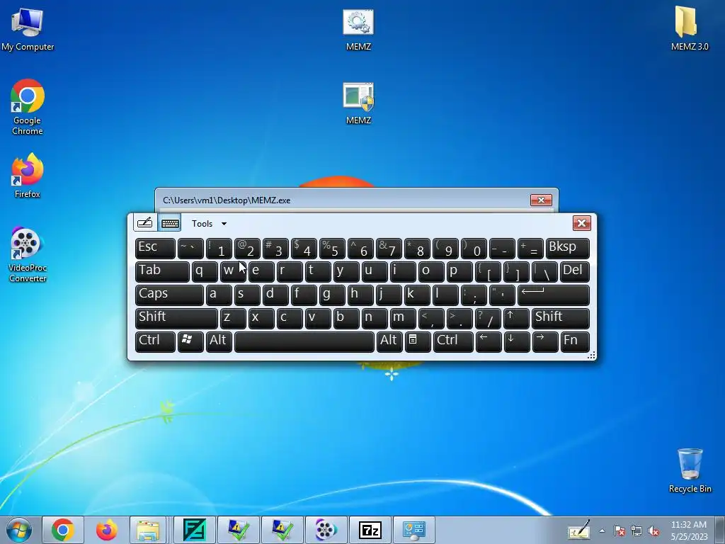The image size is (725, 544).
Task: Tap the letter g key
Action: pos(332,295)
